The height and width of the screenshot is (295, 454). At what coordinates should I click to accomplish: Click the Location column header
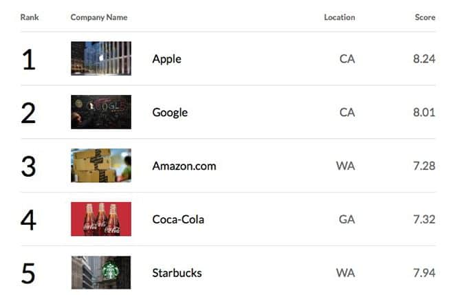[x=339, y=17]
